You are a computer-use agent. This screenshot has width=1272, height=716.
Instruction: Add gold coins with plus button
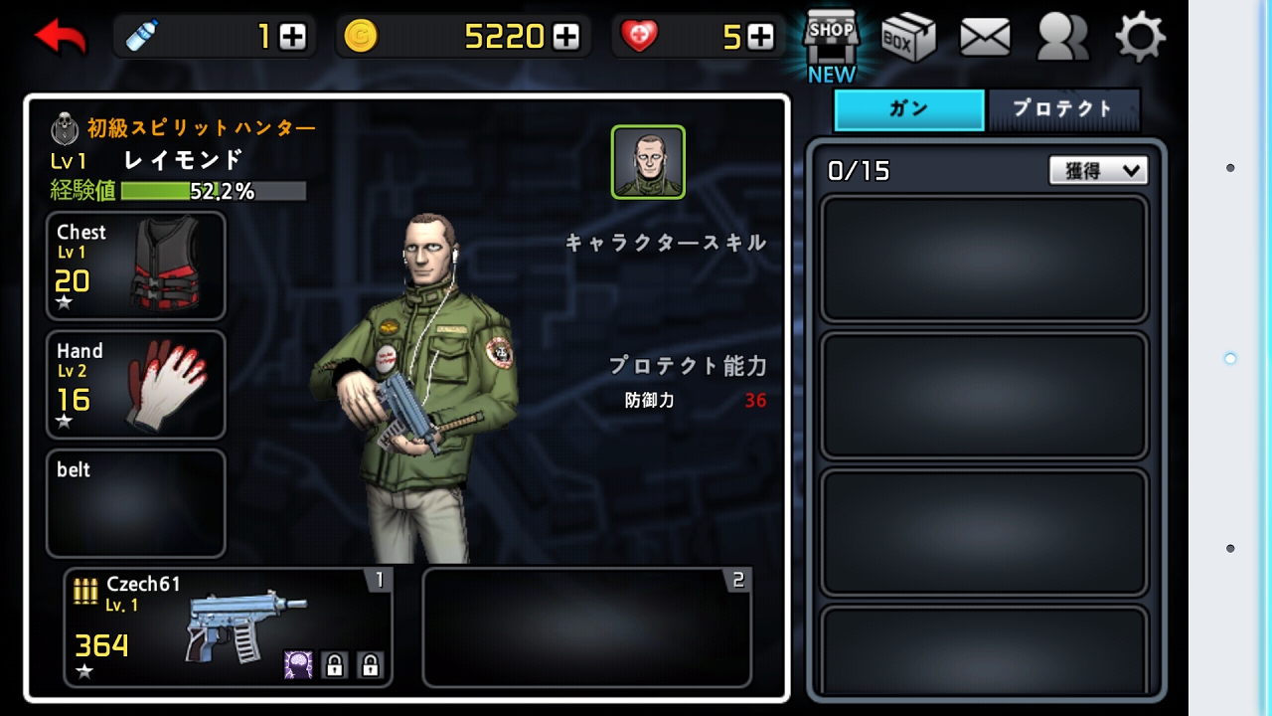[566, 38]
